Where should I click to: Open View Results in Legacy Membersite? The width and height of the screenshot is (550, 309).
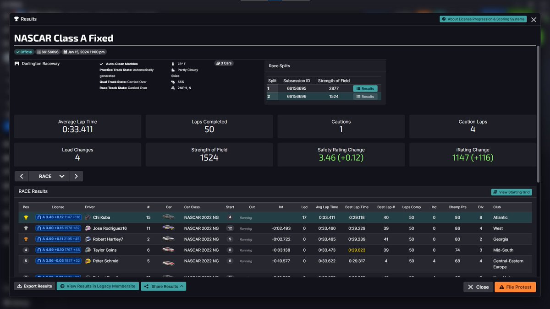point(98,287)
